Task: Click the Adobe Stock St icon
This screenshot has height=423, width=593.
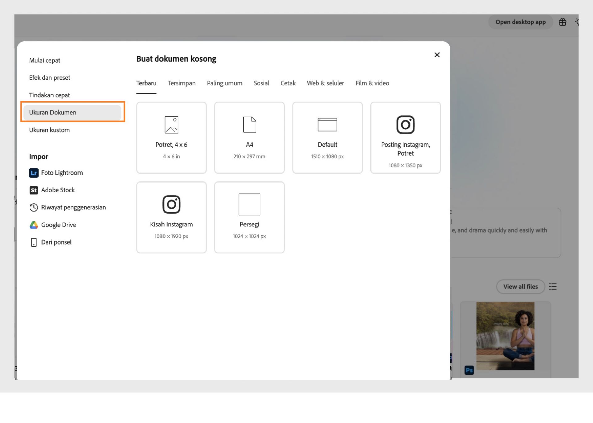Action: tap(34, 190)
